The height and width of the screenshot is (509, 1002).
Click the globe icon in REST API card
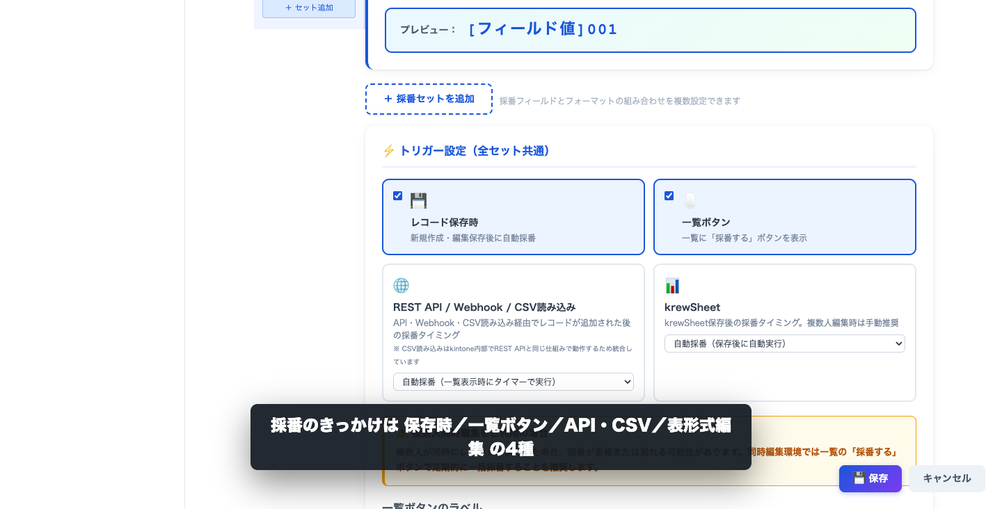401,286
